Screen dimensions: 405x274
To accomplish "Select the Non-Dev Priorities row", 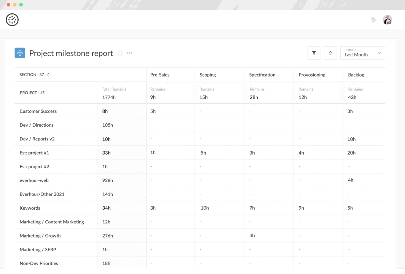I will [x=200, y=263].
